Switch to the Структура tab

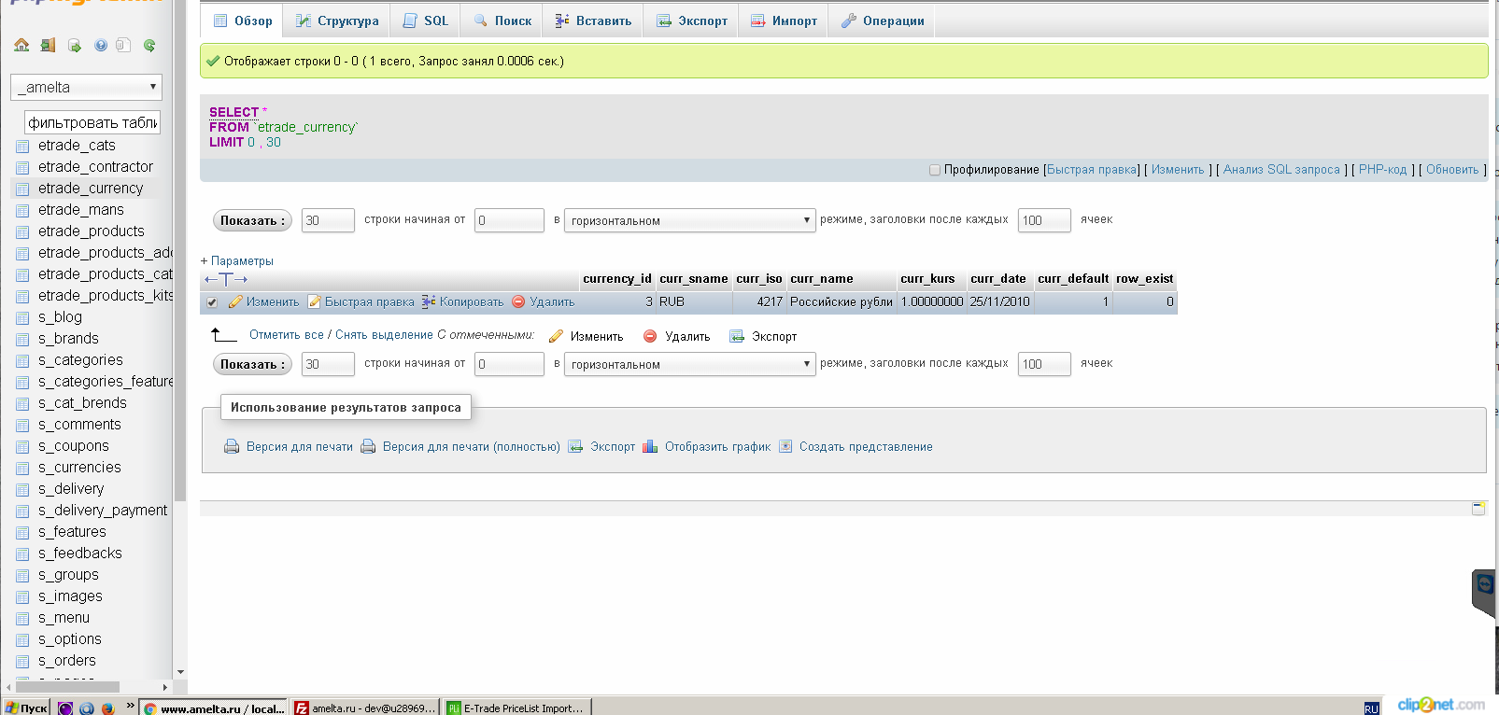point(337,21)
